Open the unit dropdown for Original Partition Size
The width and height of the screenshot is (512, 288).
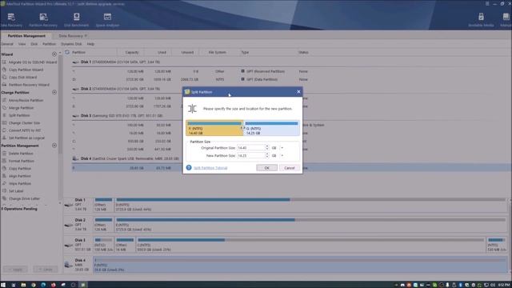point(282,148)
